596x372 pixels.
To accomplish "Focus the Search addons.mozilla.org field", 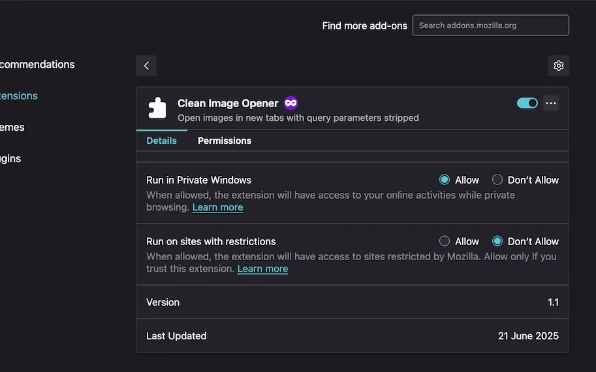I will 491,25.
